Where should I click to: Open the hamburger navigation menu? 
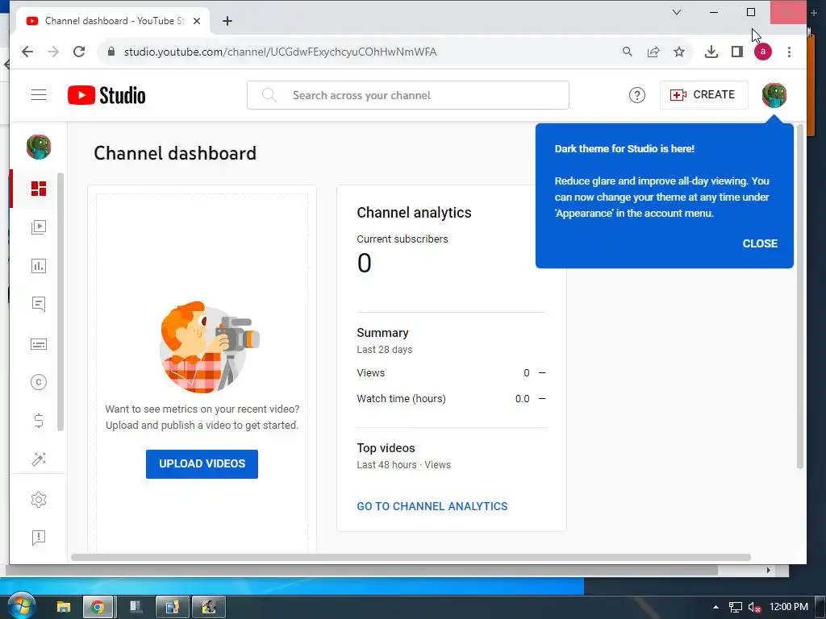(x=39, y=95)
